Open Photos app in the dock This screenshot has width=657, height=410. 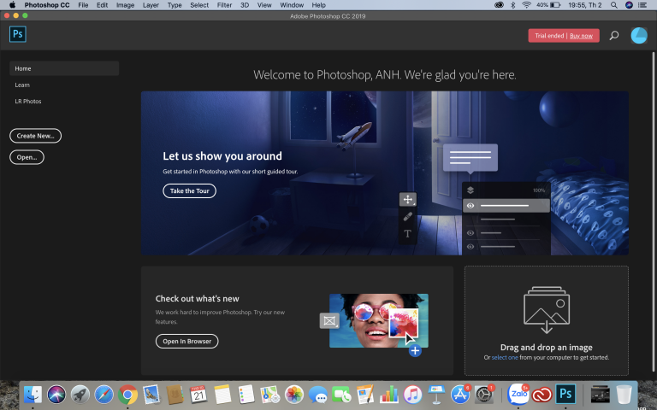(293, 395)
